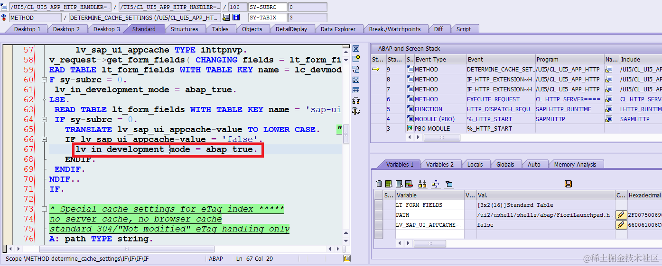This screenshot has height=266, width=662.
Task: Click the PBO MODULE icon in stack row 3
Action: coord(410,128)
